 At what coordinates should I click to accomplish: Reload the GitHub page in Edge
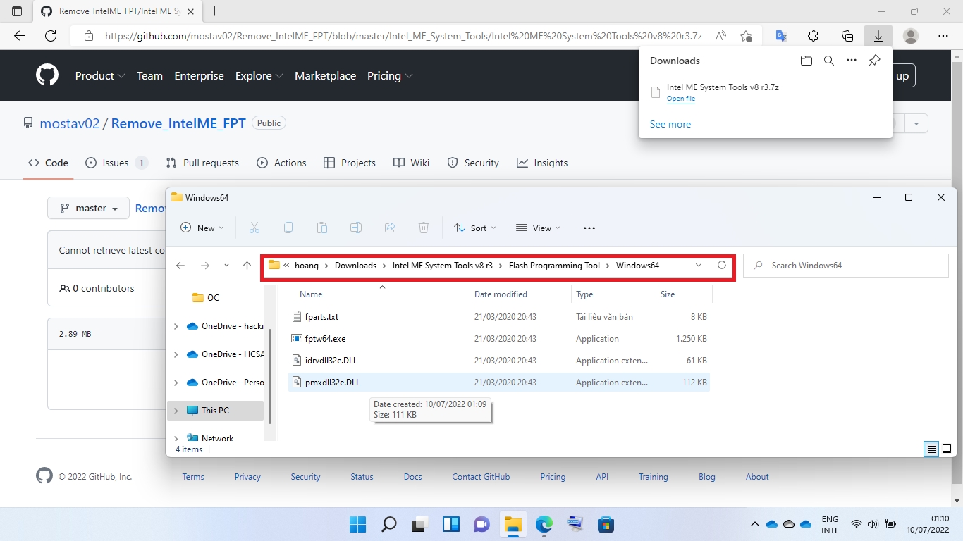coord(51,36)
